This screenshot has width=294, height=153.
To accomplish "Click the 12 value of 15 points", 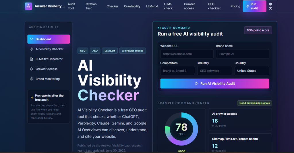I will 215,146.
